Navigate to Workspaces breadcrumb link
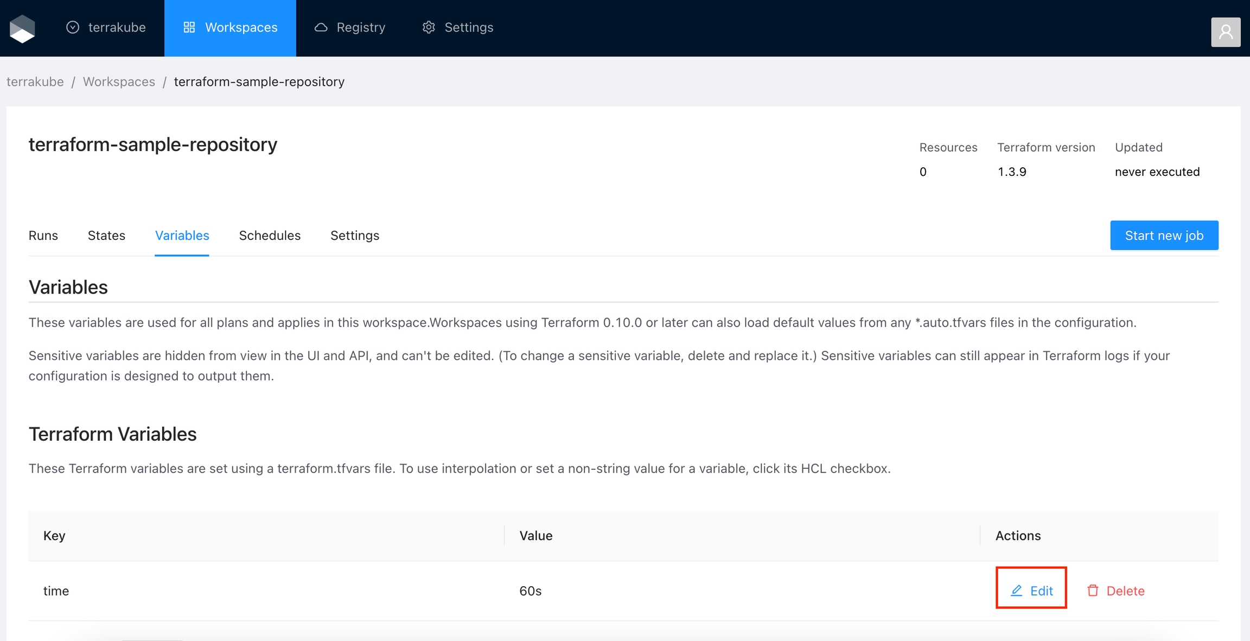 [119, 81]
